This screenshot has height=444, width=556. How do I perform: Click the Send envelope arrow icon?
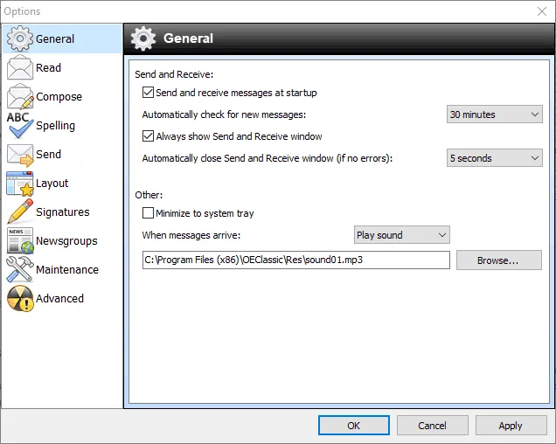pyautogui.click(x=19, y=155)
